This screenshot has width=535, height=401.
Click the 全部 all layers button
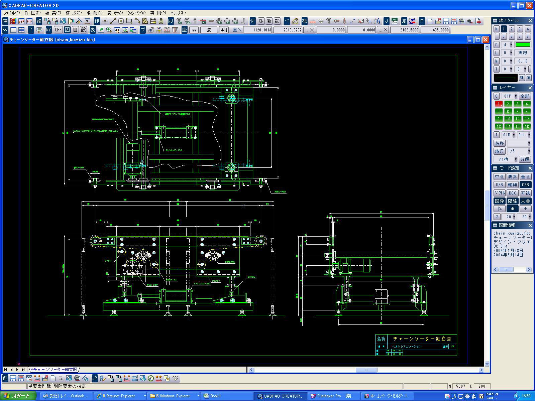(x=525, y=96)
